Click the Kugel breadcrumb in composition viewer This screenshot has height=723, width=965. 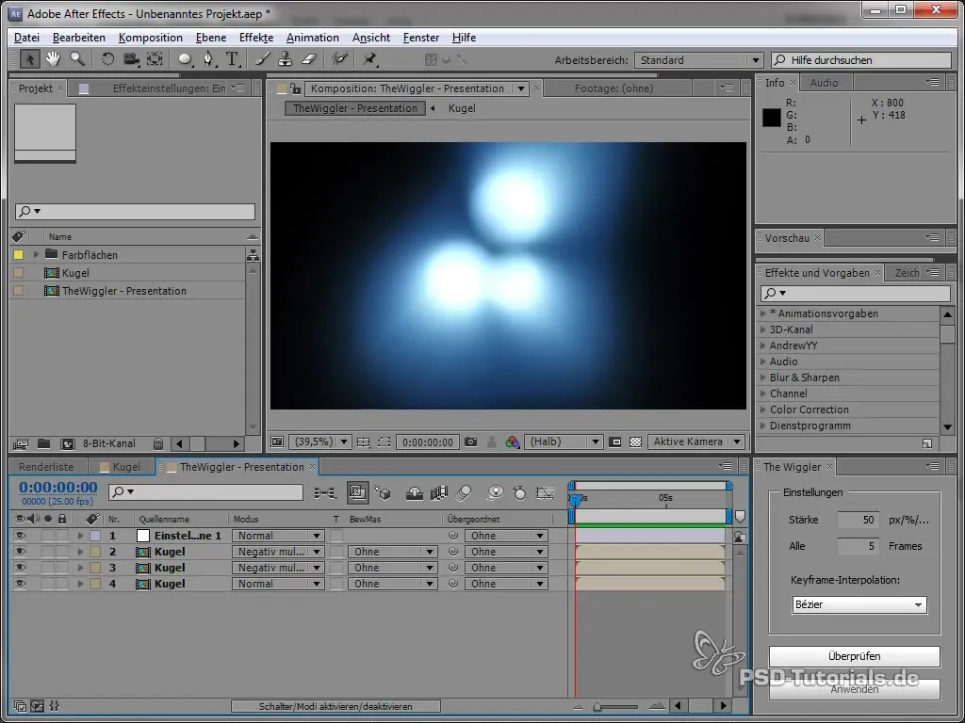point(462,108)
